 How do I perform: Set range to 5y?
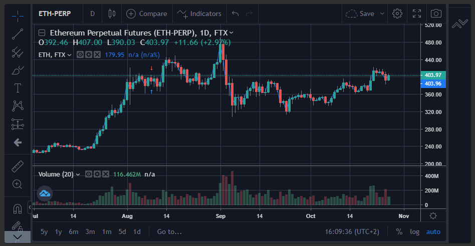click(44, 232)
